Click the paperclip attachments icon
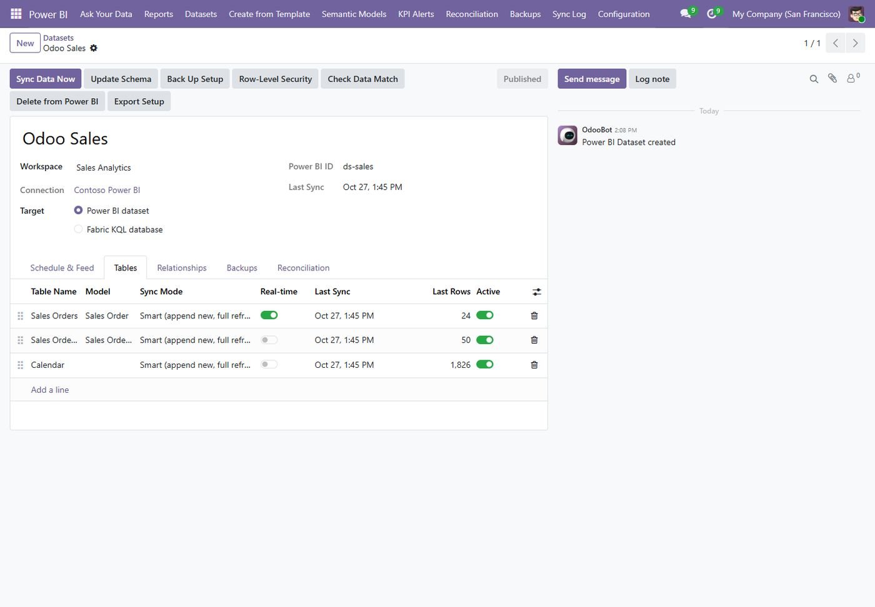This screenshot has height=607, width=875. coord(832,78)
